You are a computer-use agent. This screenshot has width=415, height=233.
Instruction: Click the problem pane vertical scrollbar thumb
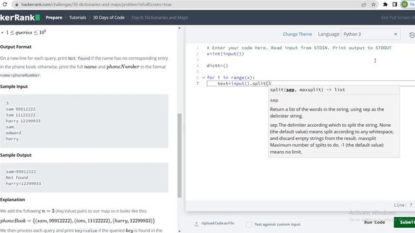pos(179,155)
